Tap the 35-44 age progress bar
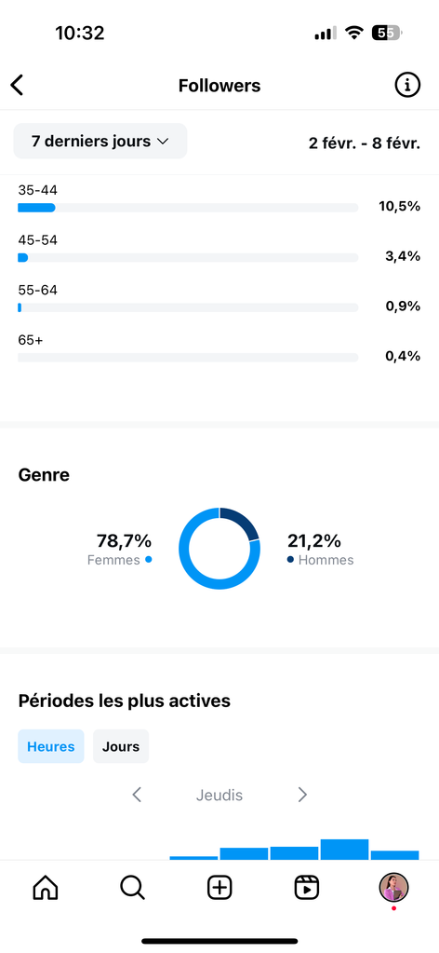This screenshot has height=953, width=439. tap(188, 207)
